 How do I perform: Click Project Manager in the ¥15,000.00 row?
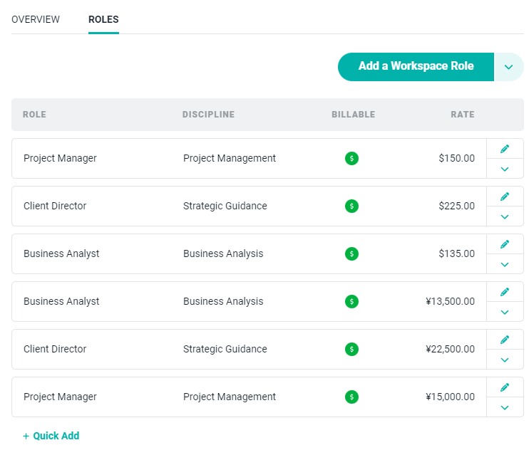[60, 397]
